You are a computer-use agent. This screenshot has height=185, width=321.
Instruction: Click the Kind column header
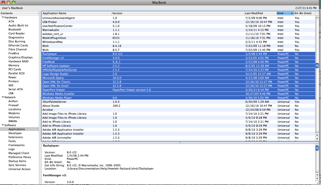[285, 13]
